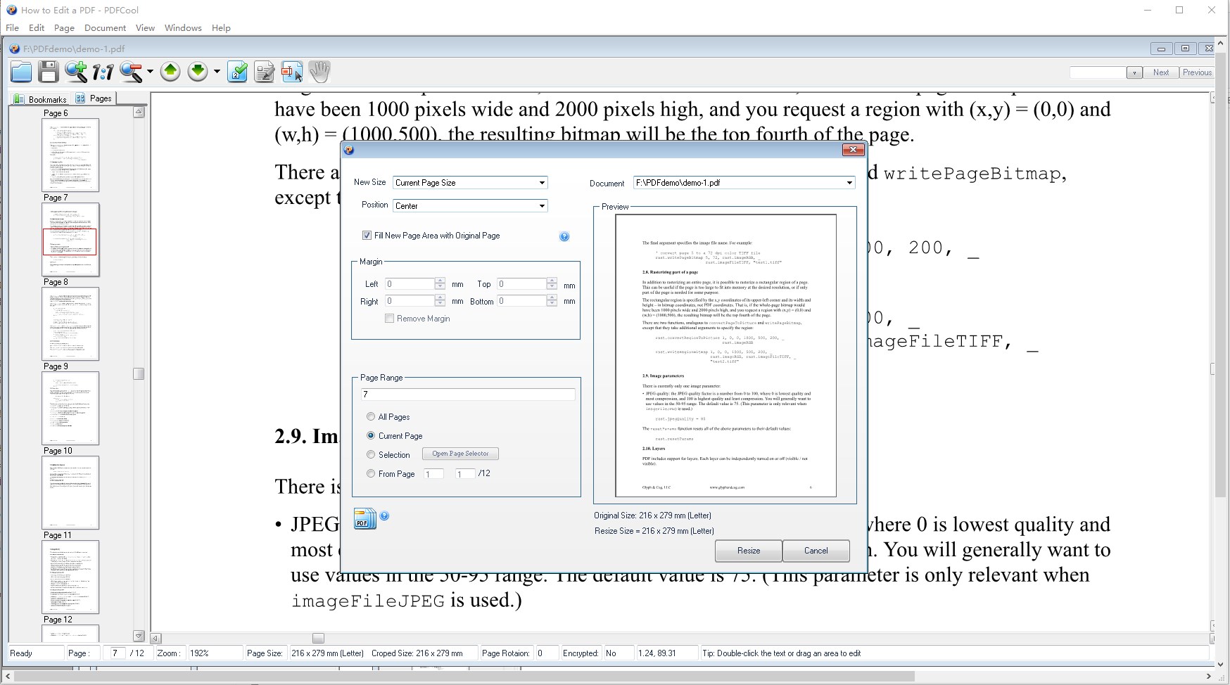Open the Page 6 thumbnail
Viewport: 1230px width, 685px height.
pos(70,155)
